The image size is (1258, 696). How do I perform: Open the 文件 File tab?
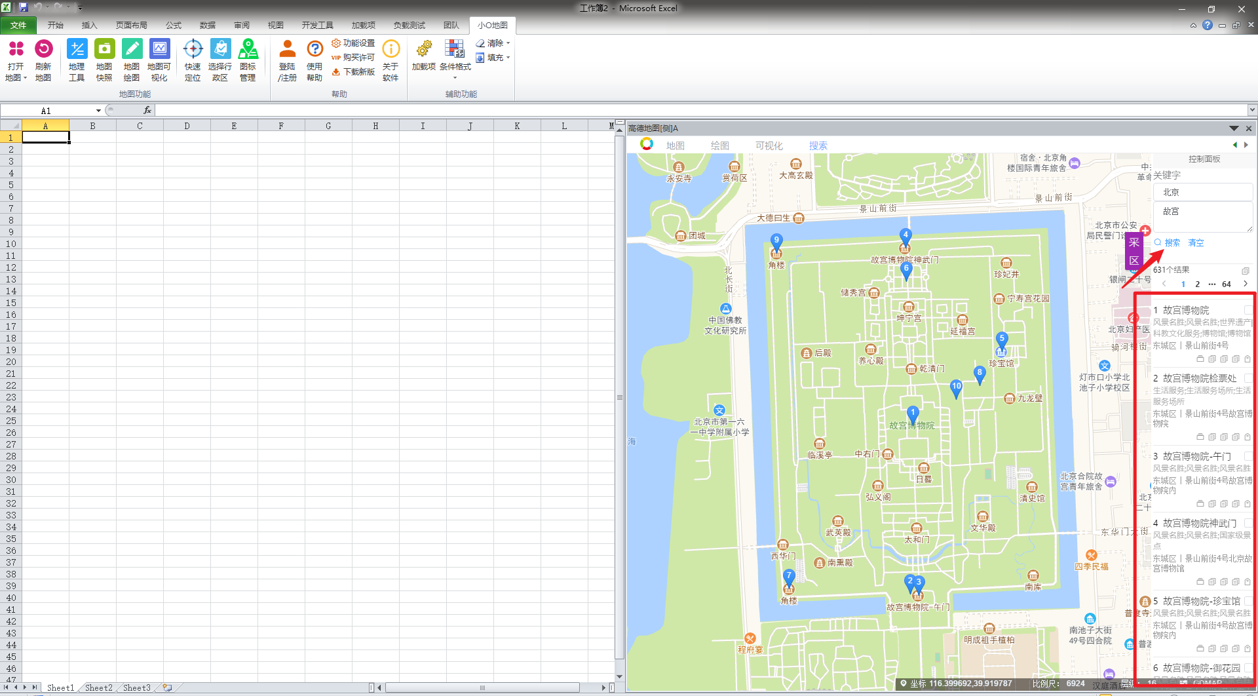[18, 26]
